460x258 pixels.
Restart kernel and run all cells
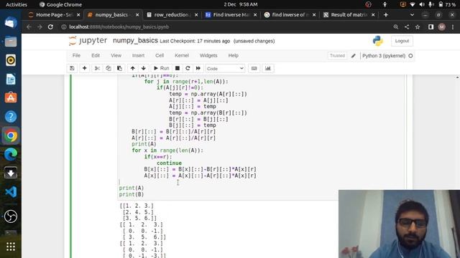tap(198, 68)
